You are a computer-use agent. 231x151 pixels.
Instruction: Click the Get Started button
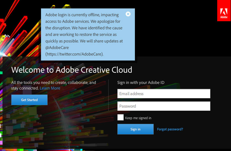coord(29,100)
